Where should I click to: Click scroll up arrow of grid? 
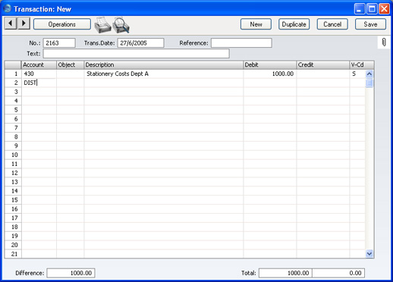[369, 74]
